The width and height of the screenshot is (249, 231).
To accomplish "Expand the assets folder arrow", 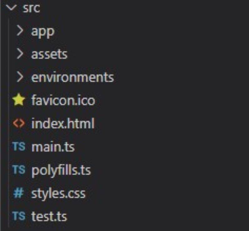I will click(20, 54).
